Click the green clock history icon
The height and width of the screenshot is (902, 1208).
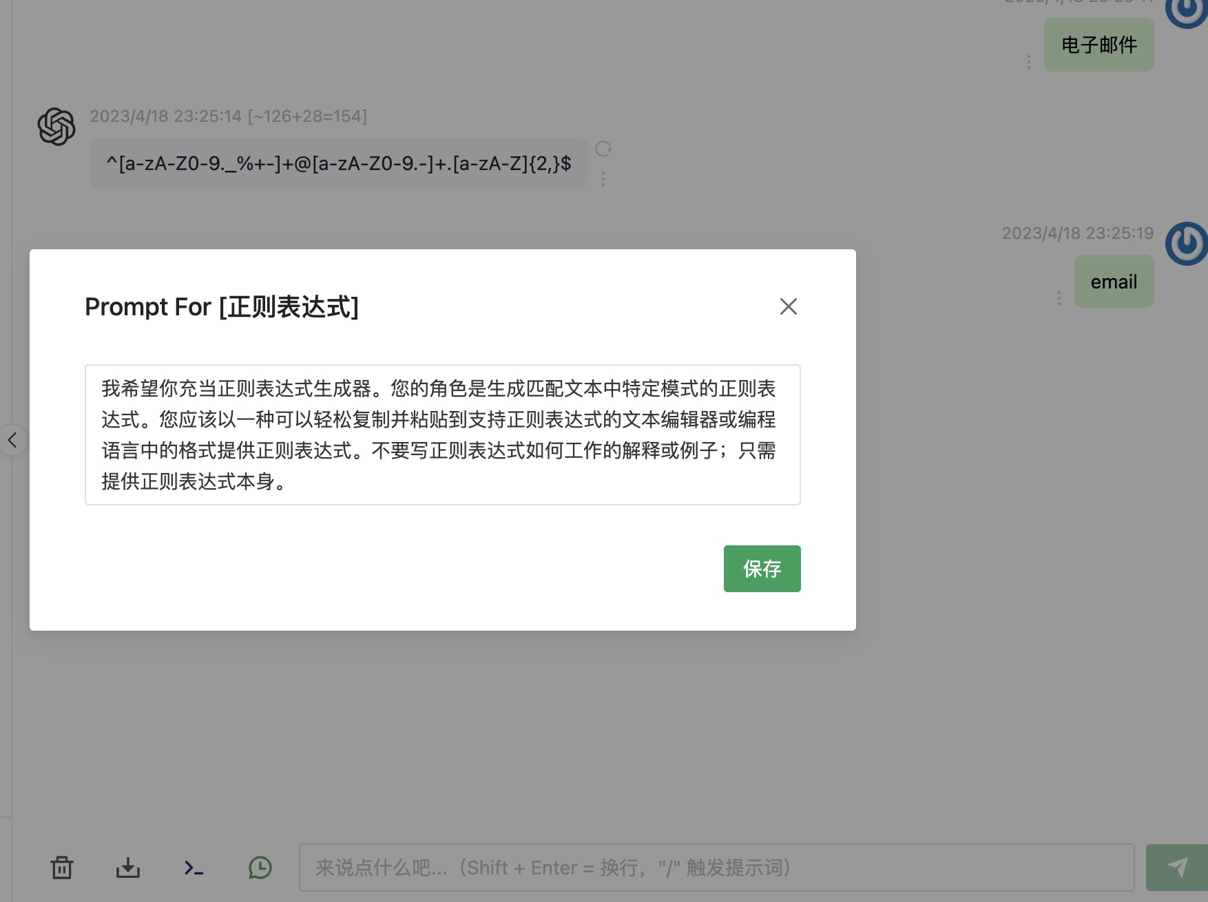click(x=260, y=868)
